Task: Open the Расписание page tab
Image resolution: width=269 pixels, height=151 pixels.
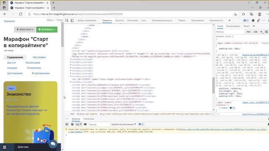Action: coord(33,62)
